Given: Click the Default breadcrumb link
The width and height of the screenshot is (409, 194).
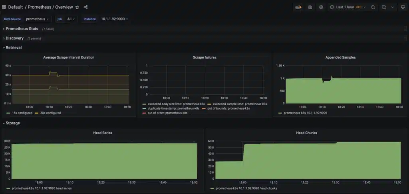Looking at the screenshot, I should [x=16, y=7].
